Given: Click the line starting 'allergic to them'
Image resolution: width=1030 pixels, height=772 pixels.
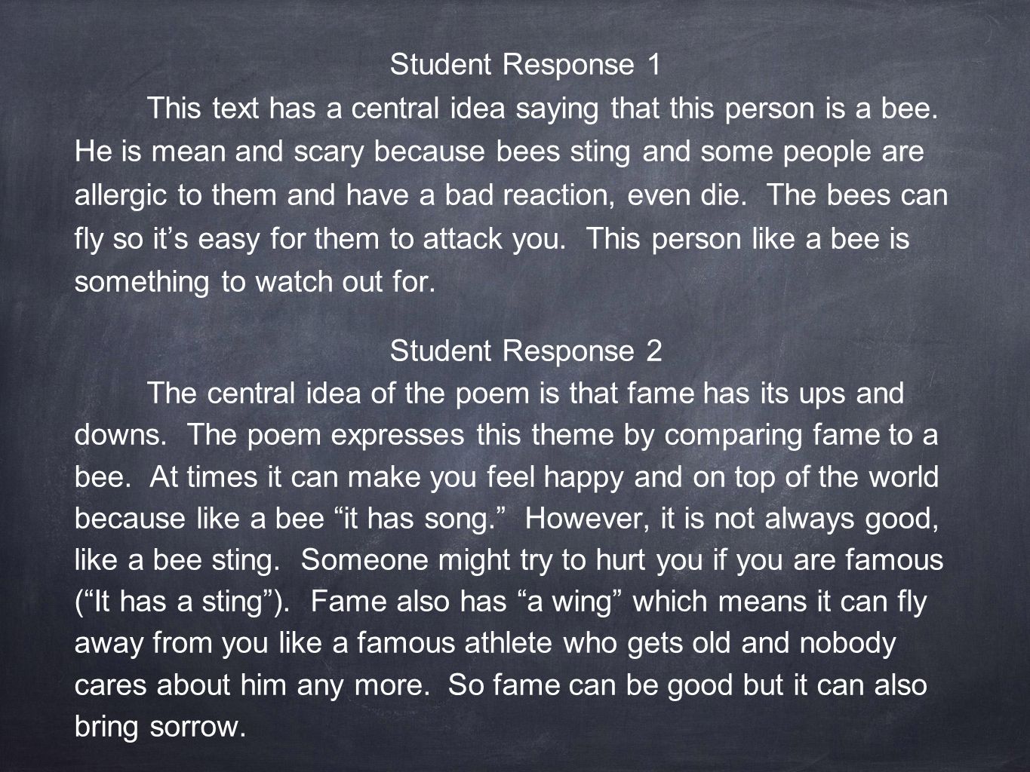Looking at the screenshot, I should (x=511, y=196).
